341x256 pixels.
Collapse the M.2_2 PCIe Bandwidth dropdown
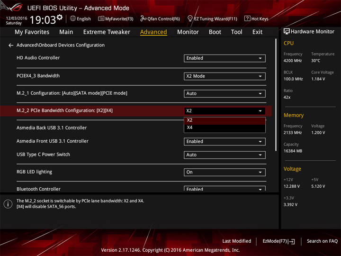tap(224, 111)
